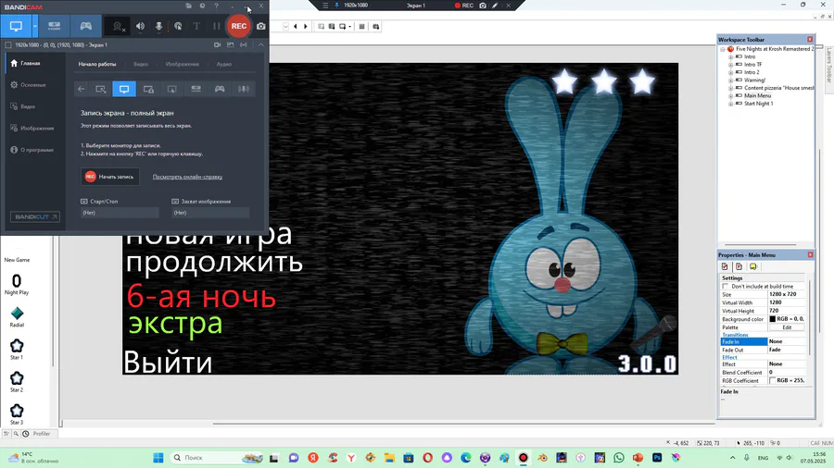Click the back arrow in the mode selector row
This screenshot has height=468, width=834.
(81, 89)
